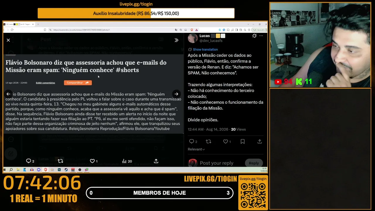This screenshot has width=375, height=211.
Task: Repost using the icon under the photo
Action: coord(60,161)
